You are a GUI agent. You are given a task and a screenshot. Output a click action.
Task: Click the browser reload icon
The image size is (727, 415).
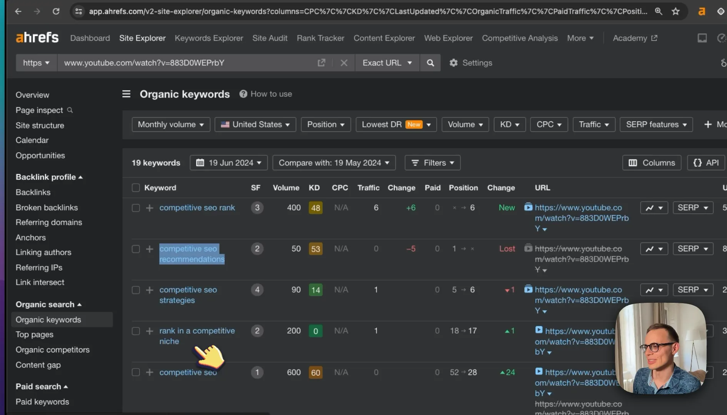[56, 11]
